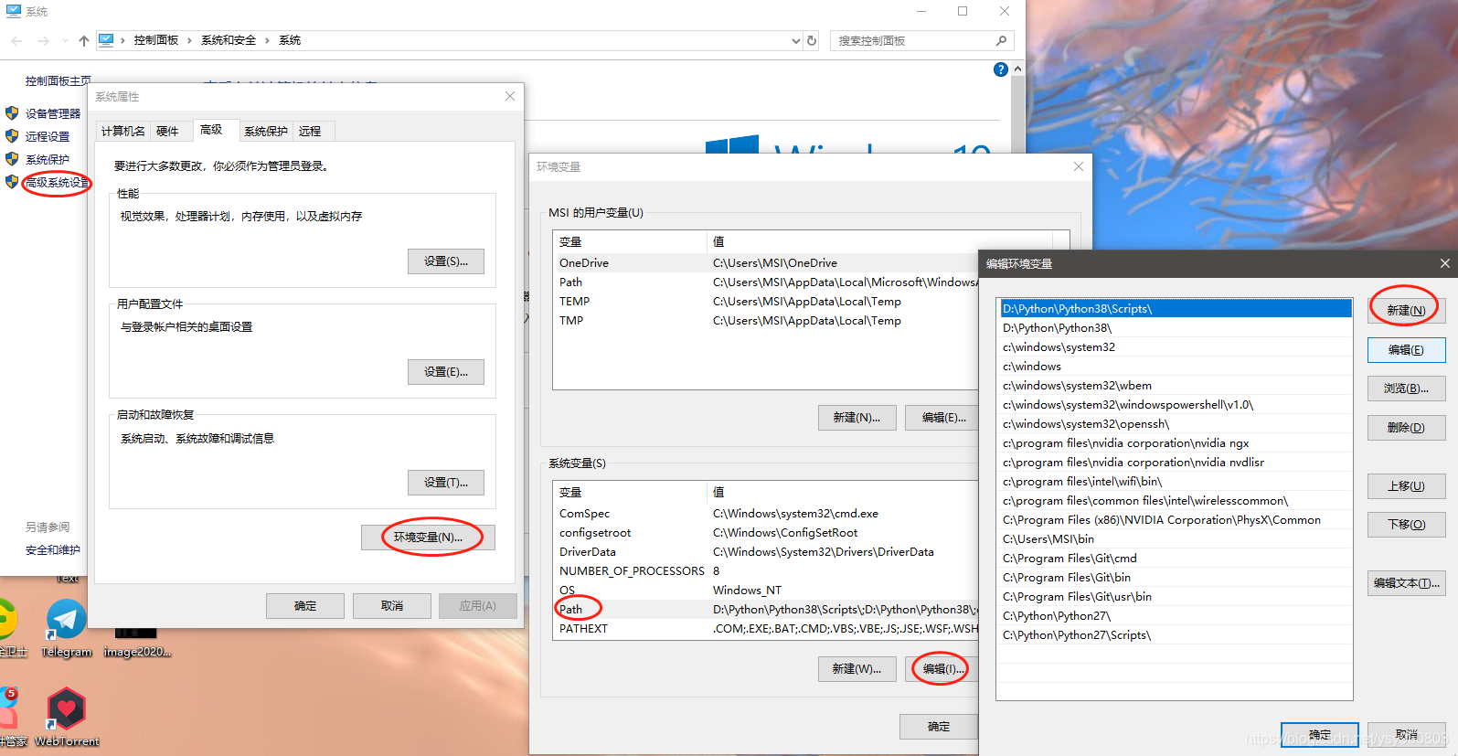Click the 控制面板 breadcrumb chevron
Screen dimensions: 1458x756
(x=189, y=41)
